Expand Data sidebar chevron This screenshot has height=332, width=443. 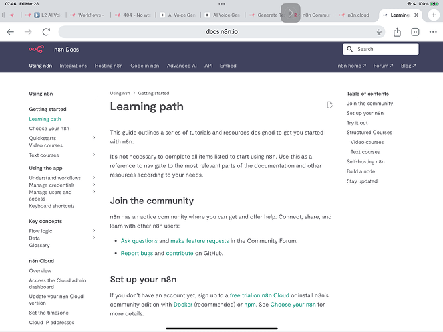[94, 238]
